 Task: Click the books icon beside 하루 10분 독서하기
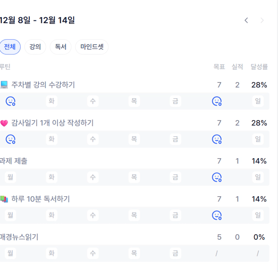point(4,199)
